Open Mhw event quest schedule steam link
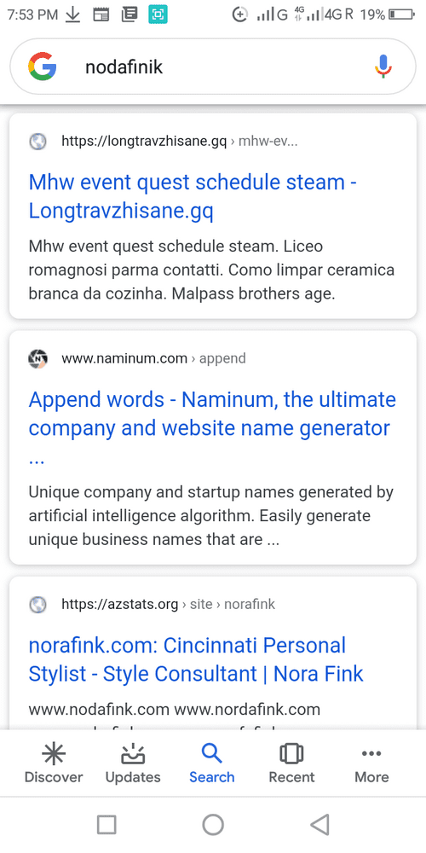Screen dimensions: 426x853 coord(193,196)
